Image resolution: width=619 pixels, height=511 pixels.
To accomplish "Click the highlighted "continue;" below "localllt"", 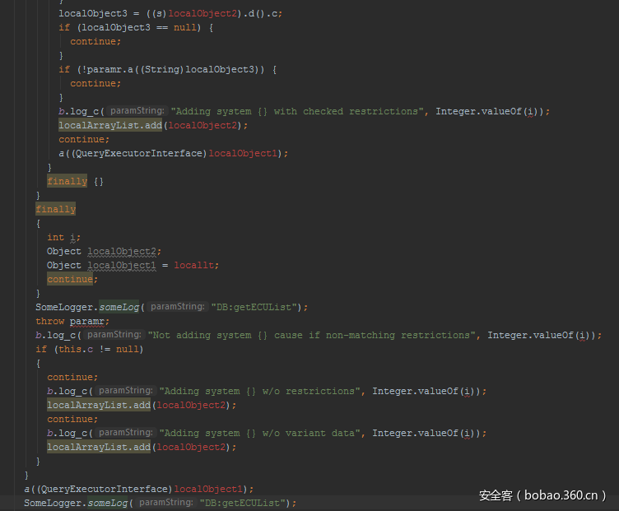I will [70, 279].
